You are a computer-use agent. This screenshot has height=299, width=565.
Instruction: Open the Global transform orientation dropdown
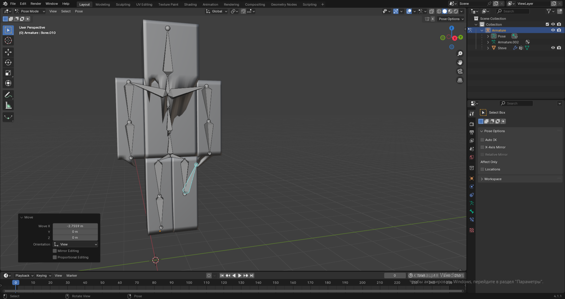point(217,11)
